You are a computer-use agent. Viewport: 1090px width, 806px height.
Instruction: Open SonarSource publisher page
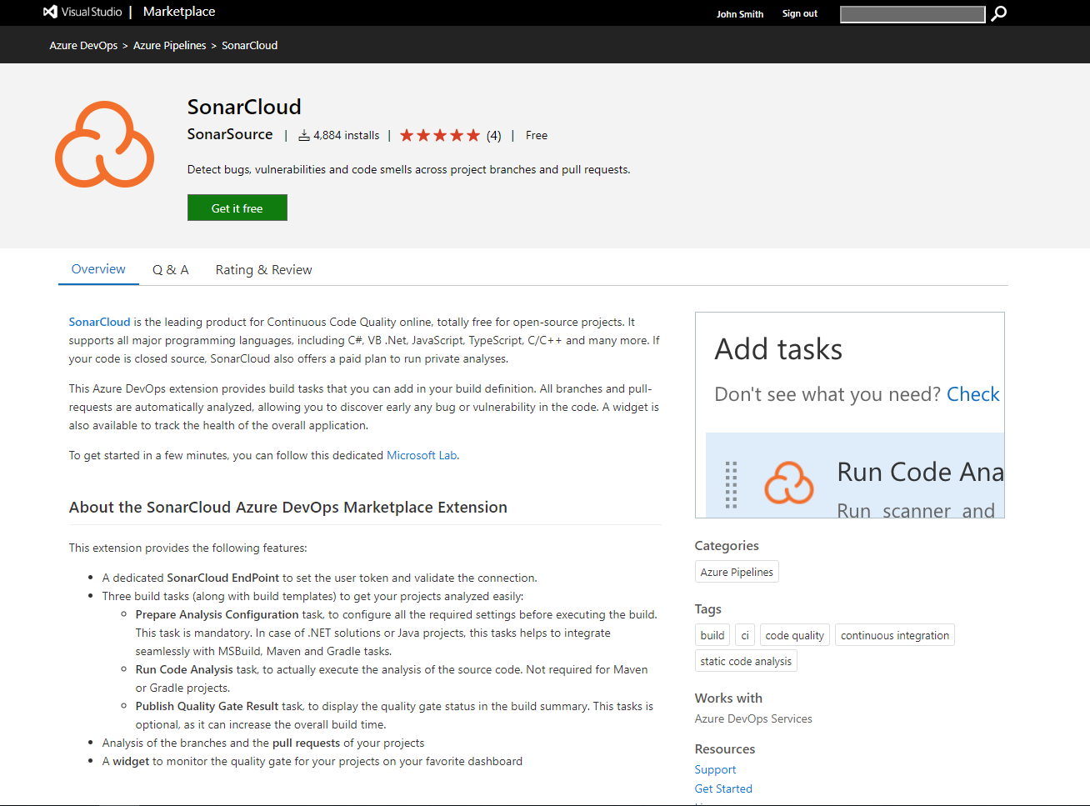(230, 134)
